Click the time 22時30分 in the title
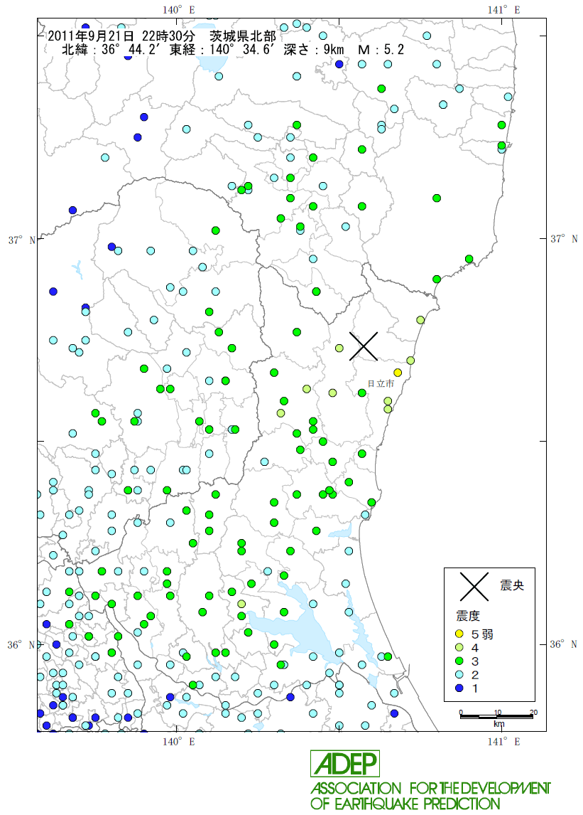 [x=168, y=36]
